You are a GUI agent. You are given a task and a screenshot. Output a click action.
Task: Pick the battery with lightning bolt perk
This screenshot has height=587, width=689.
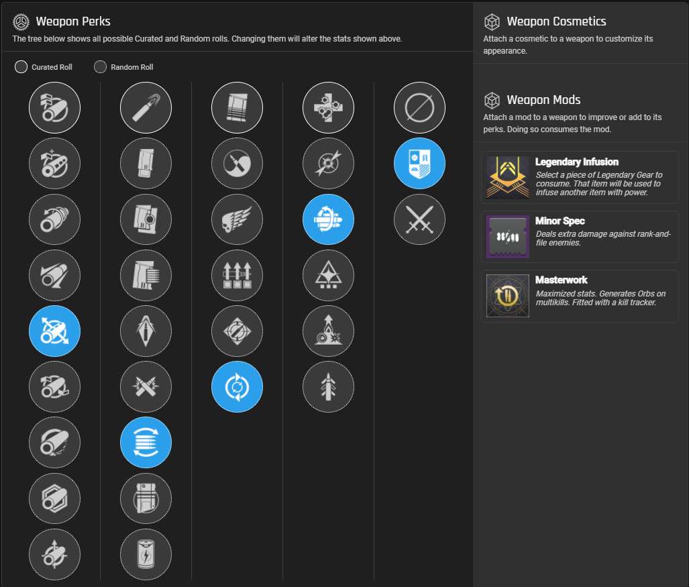tap(146, 555)
